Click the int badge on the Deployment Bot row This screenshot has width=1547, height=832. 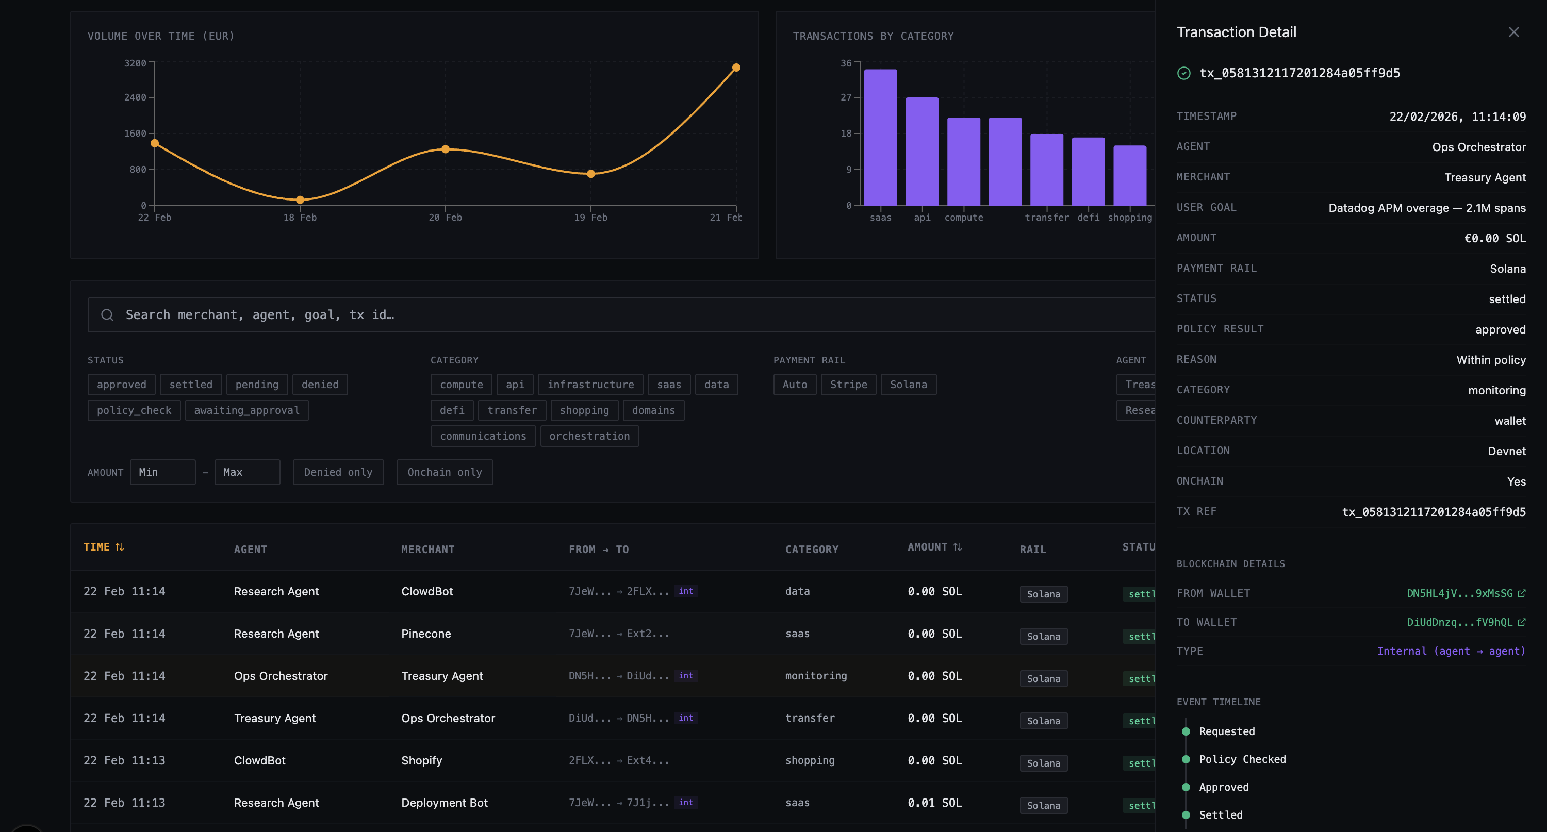[685, 803]
